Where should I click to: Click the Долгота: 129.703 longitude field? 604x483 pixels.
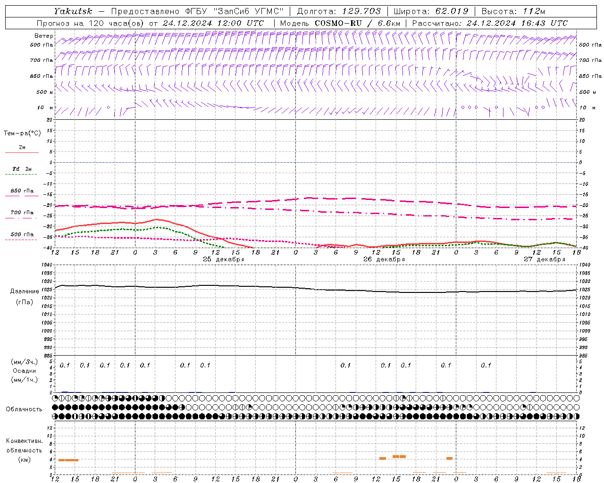(339, 11)
